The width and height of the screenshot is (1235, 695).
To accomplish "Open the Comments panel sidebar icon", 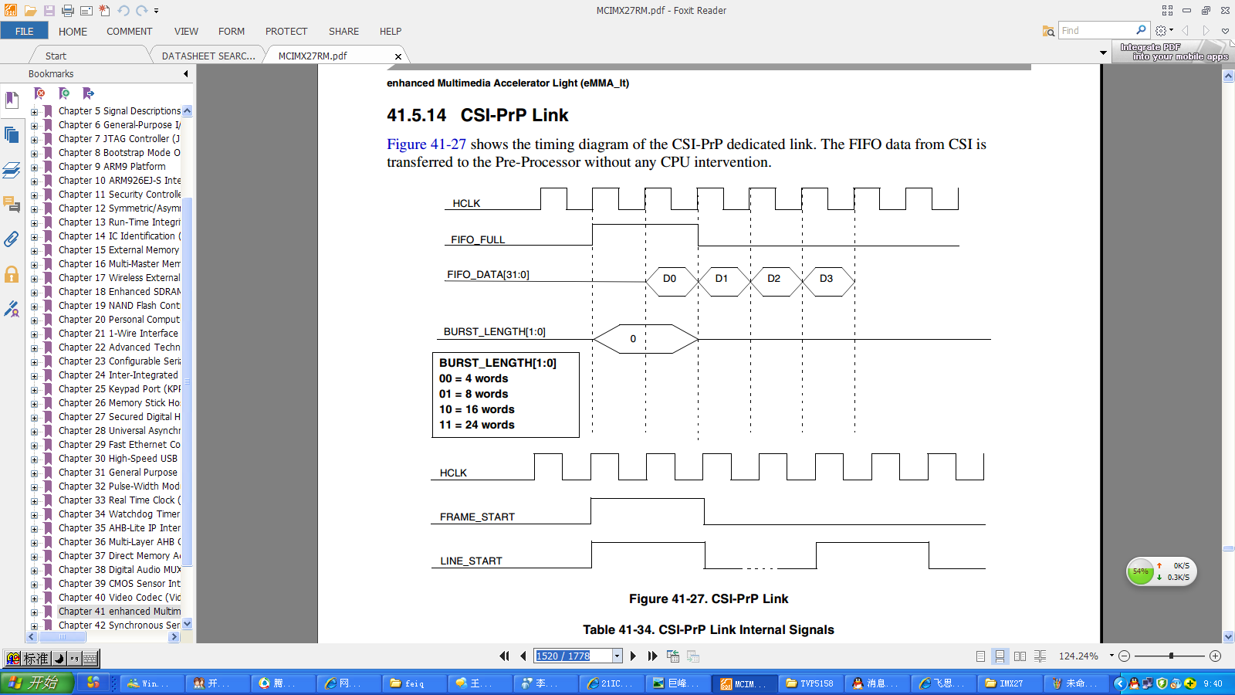I will click(x=12, y=205).
